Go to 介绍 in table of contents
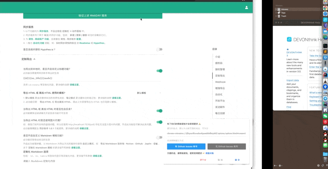The height and width of the screenshot is (169, 328). tap(218, 57)
